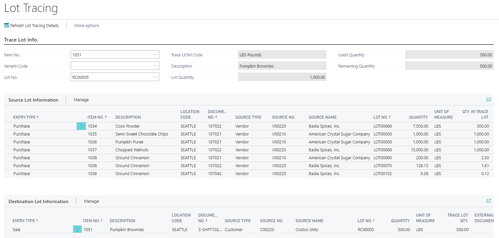This screenshot has width=499, height=238.
Task: Open row menu for the Coco Powder entry
Action: 81,126
